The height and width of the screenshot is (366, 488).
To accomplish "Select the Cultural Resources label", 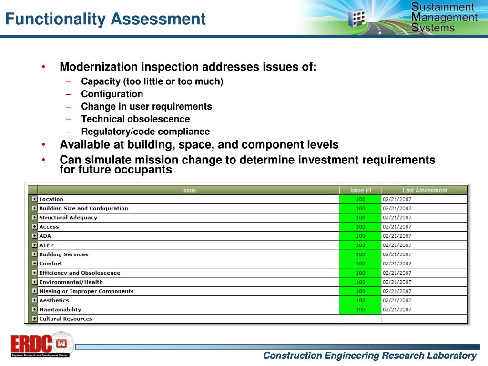I will click(x=66, y=319).
